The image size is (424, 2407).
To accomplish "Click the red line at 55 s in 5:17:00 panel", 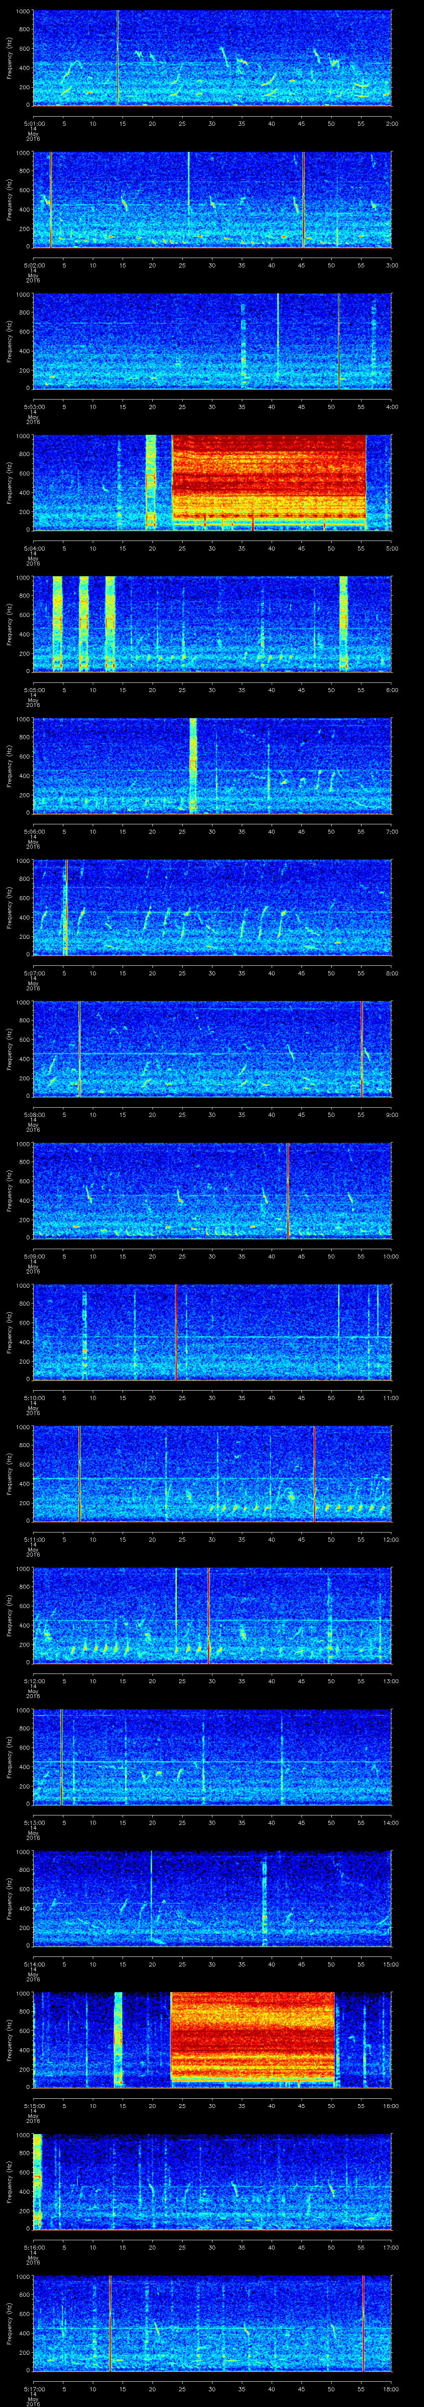I will pyautogui.click(x=364, y=2324).
